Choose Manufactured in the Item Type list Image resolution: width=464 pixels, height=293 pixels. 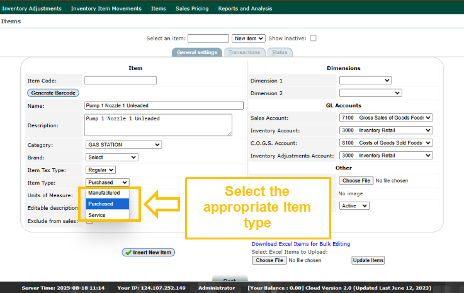tap(108, 193)
